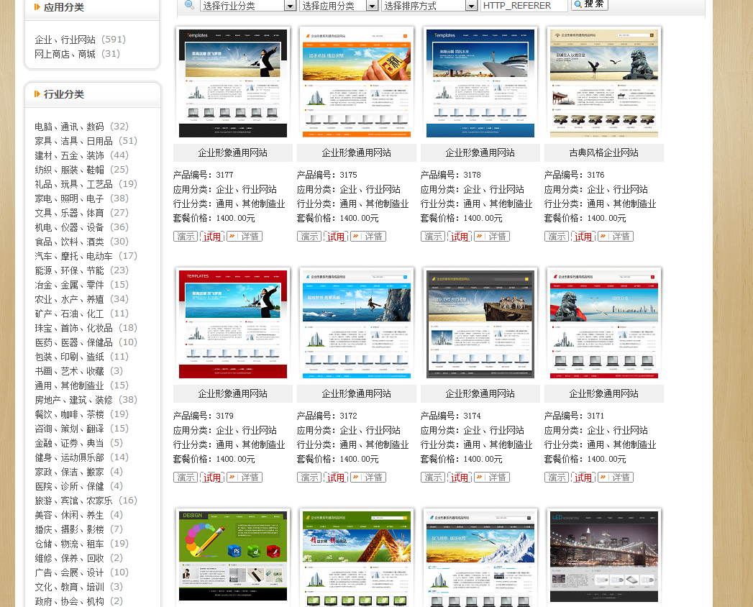Open the red-themed template thumbnail for product 3179

[x=232, y=323]
